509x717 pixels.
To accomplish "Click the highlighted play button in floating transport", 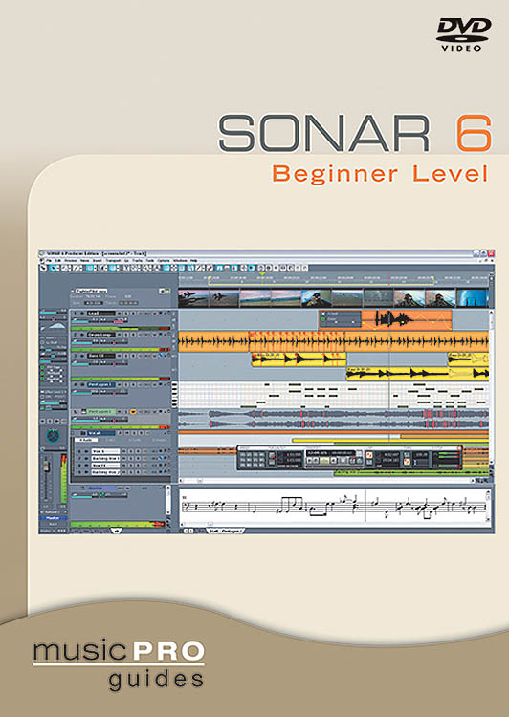I will [324, 461].
